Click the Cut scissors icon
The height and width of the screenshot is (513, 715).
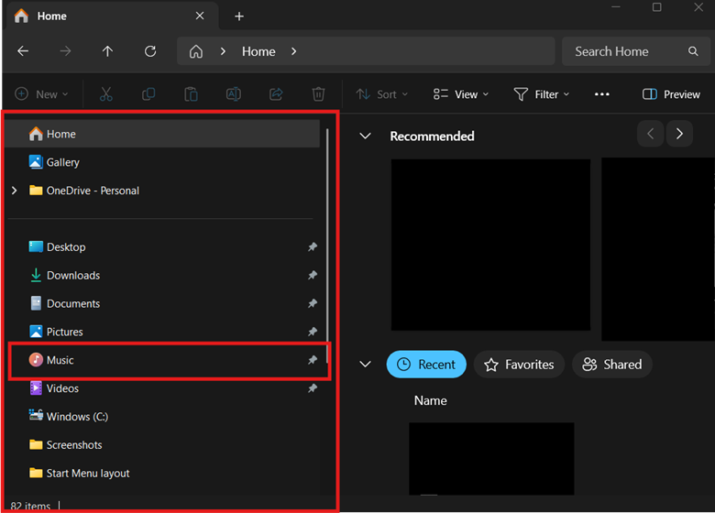(106, 94)
